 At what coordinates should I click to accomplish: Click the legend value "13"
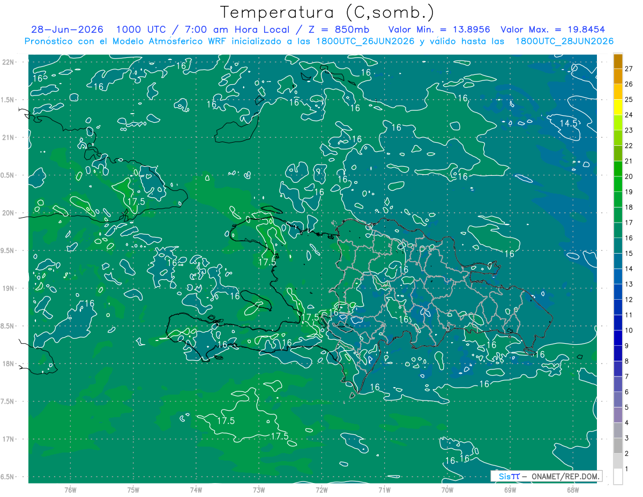tap(629, 284)
